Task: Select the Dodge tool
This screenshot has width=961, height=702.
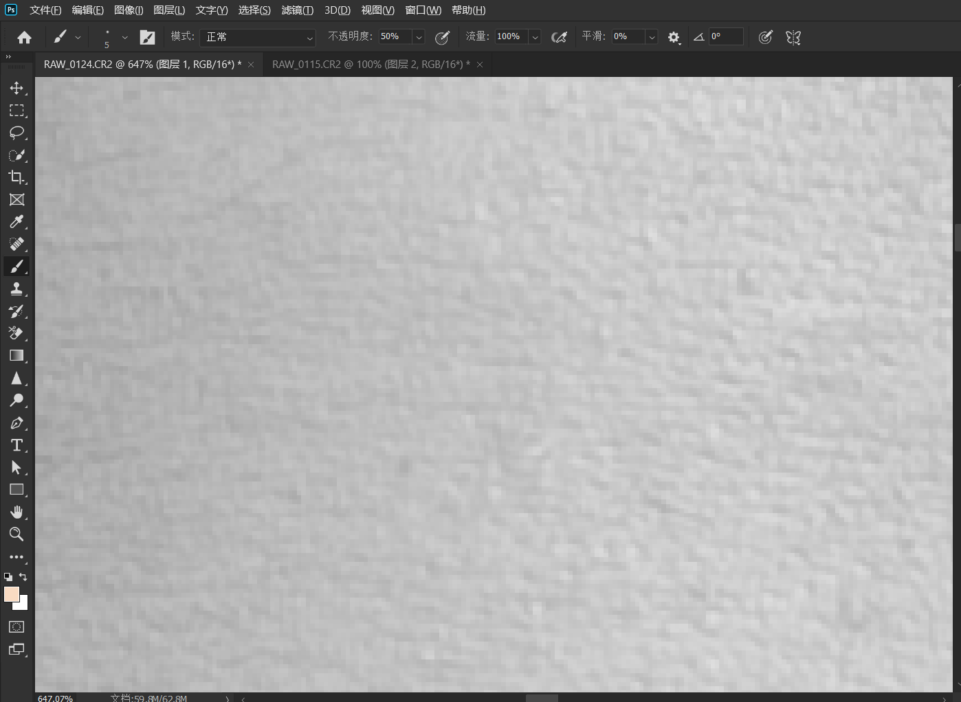Action: pos(16,400)
